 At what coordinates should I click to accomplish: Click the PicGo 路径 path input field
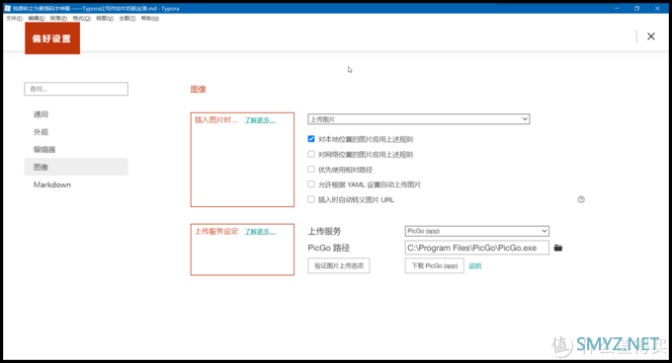point(476,248)
